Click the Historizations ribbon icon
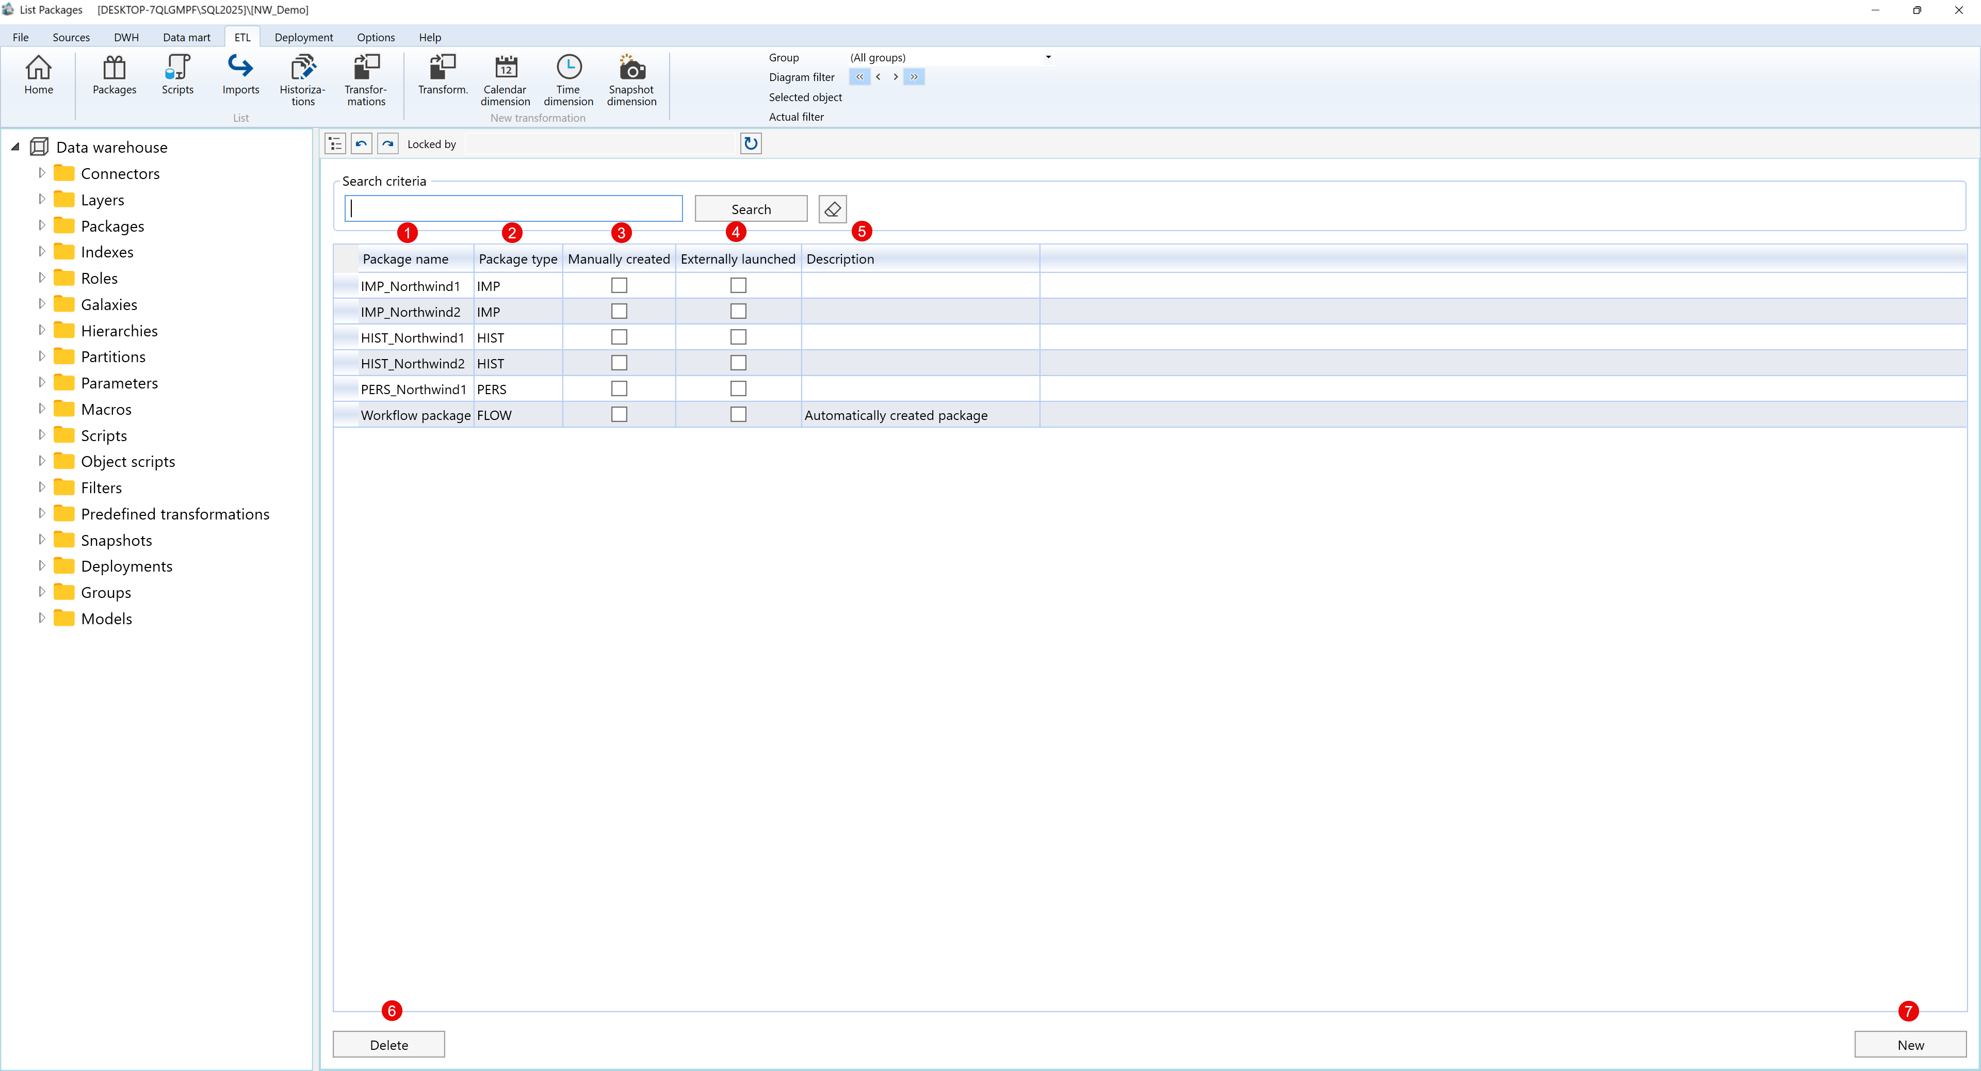Image resolution: width=1981 pixels, height=1071 pixels. coord(302,79)
